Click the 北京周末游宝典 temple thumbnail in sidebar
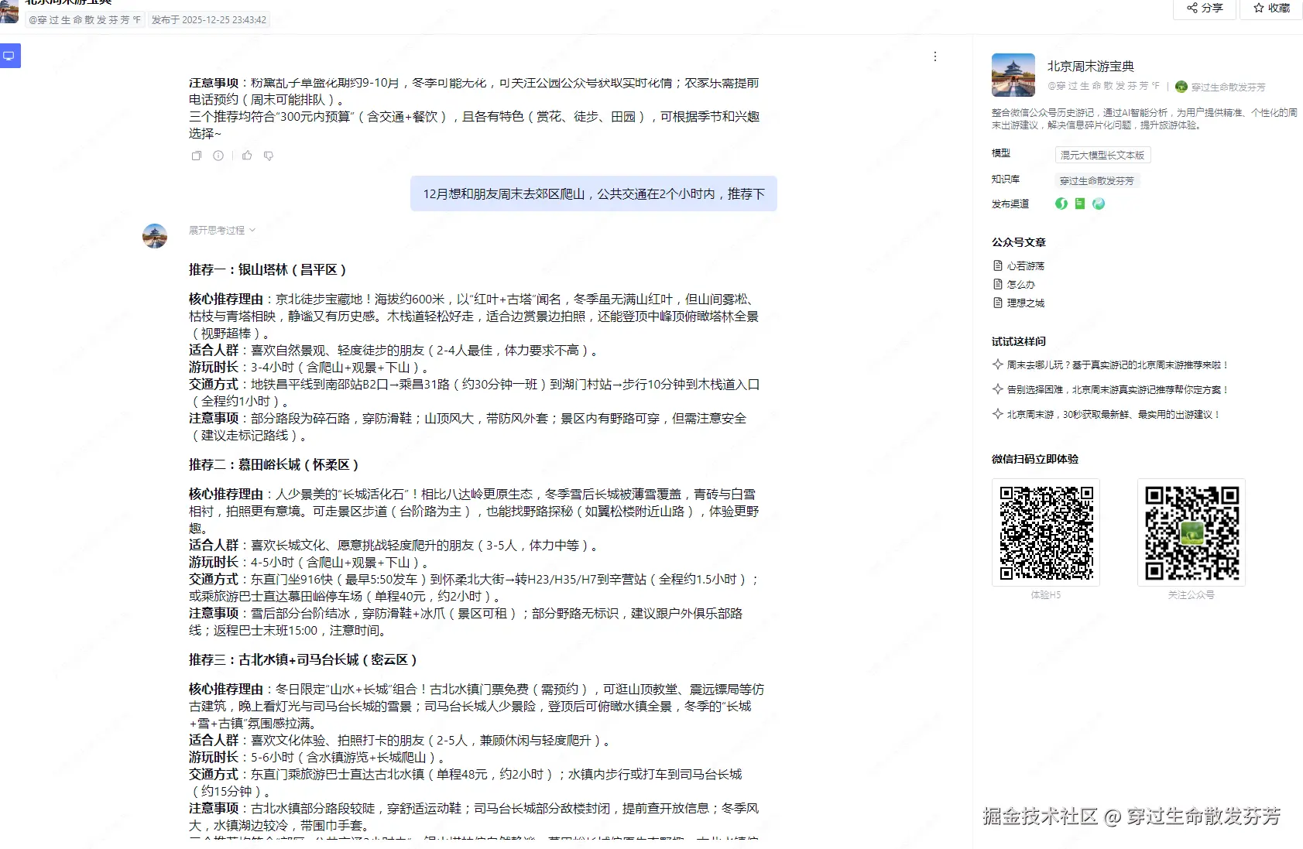This screenshot has width=1303, height=849. pos(1013,75)
